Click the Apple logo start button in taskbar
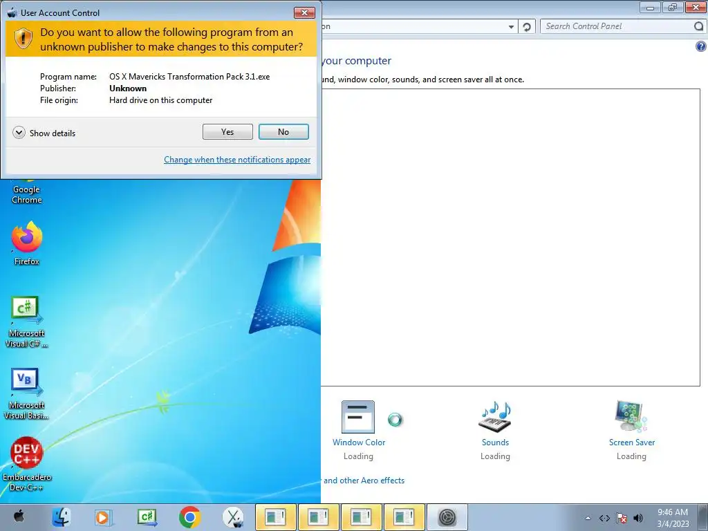The image size is (708, 531). coord(19,516)
